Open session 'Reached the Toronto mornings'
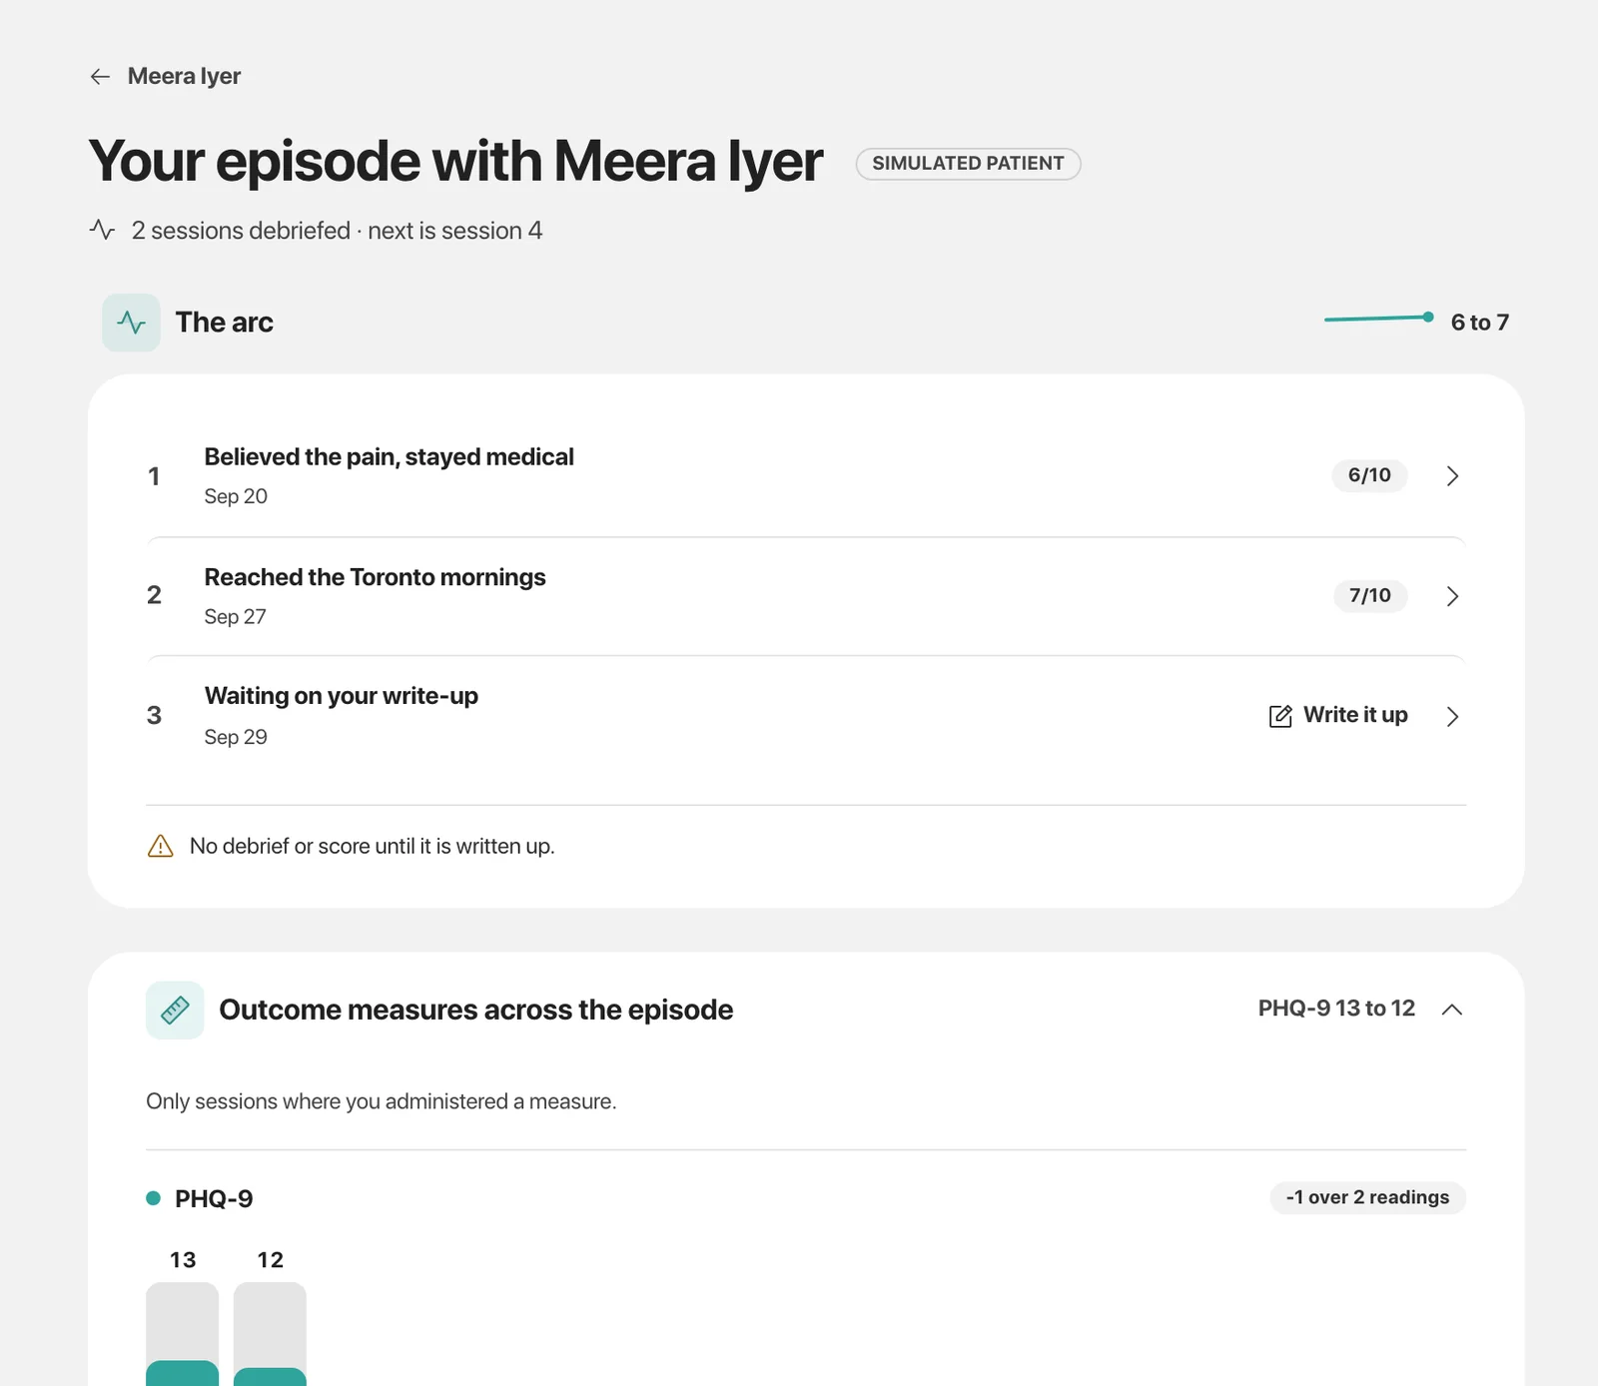This screenshot has width=1598, height=1386. 806,596
